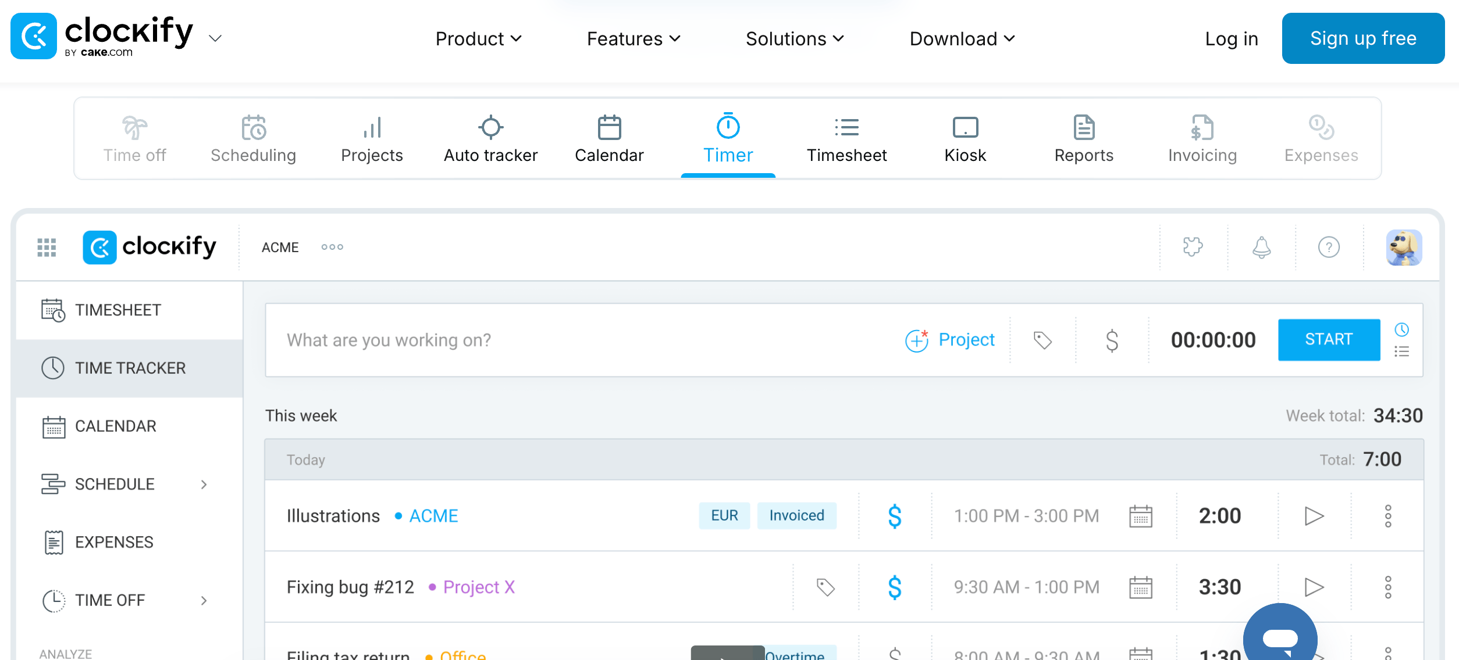Toggle billable status for Illustrations entry

[895, 516]
